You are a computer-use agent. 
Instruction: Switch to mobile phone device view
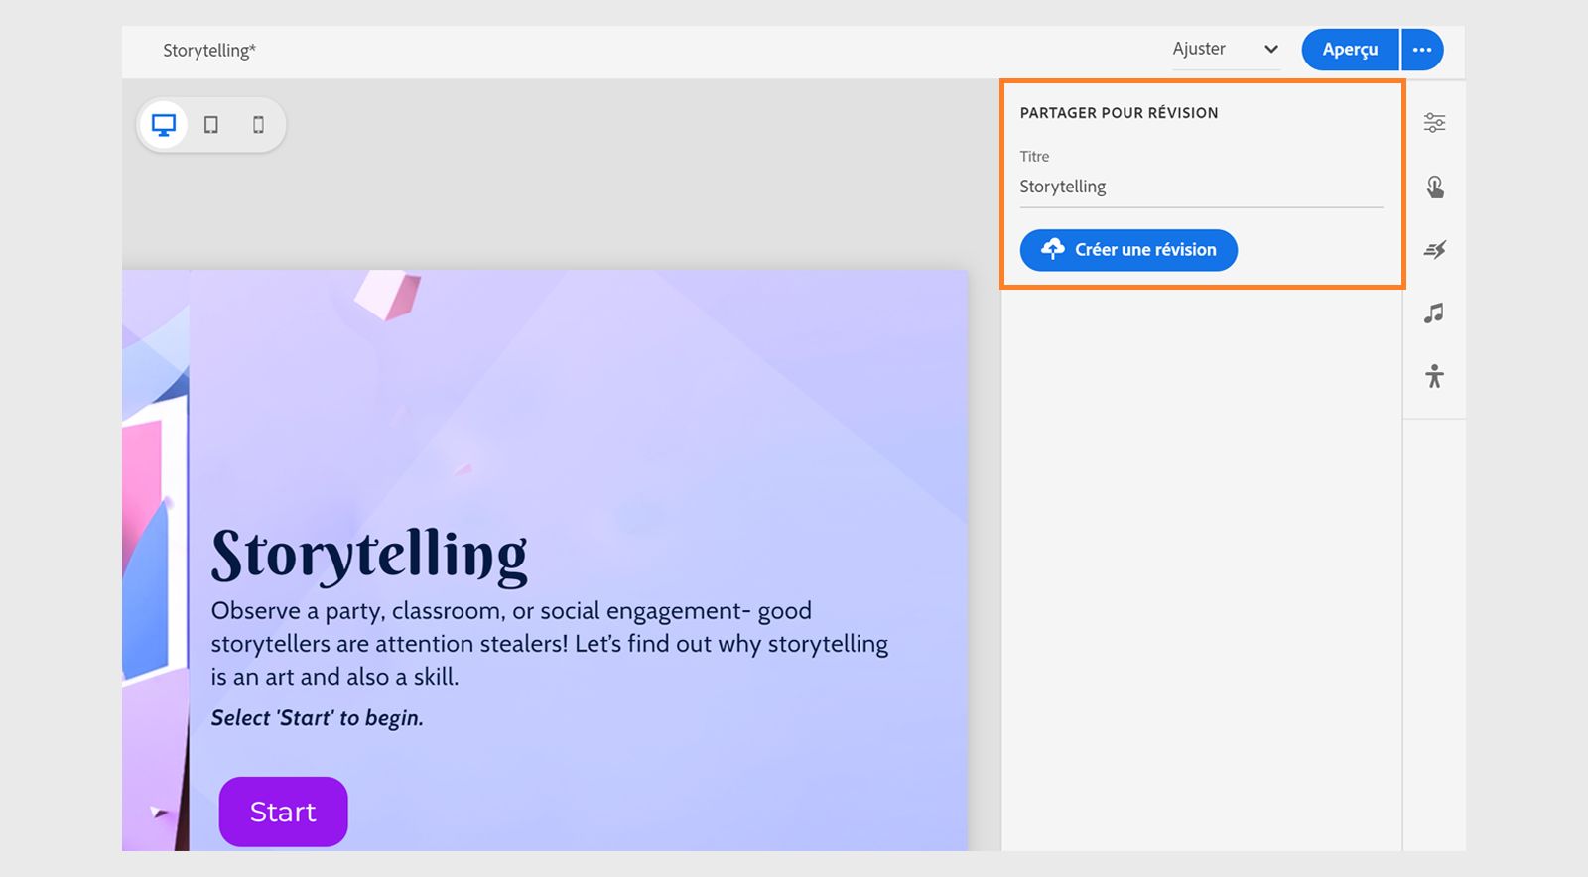259,125
